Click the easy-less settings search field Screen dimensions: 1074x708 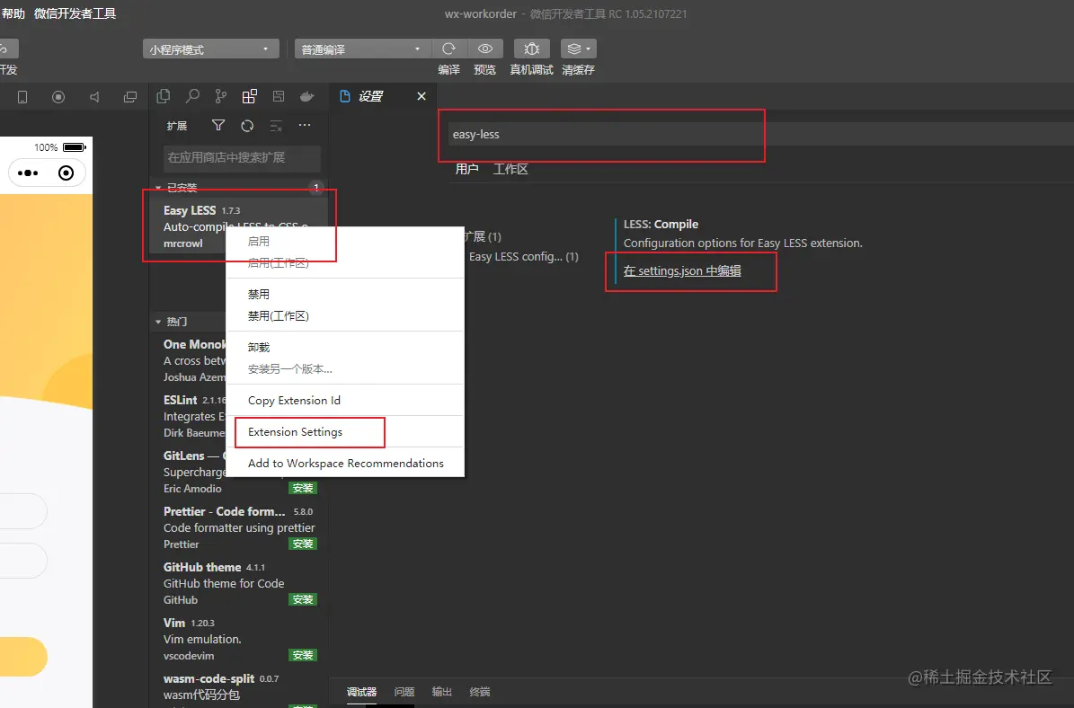click(x=760, y=134)
